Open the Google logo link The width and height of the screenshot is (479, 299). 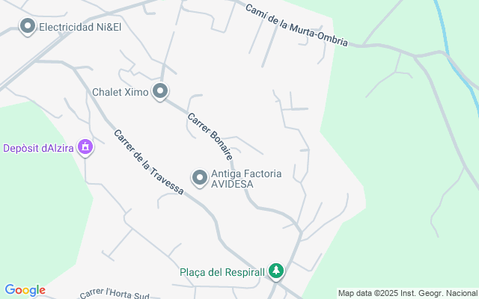pyautogui.click(x=25, y=290)
